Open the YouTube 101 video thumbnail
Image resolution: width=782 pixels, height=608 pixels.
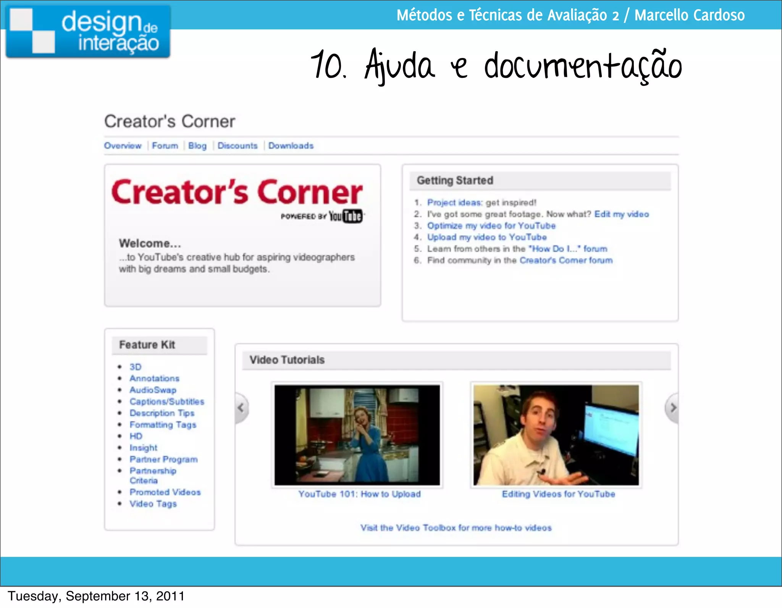pos(357,435)
